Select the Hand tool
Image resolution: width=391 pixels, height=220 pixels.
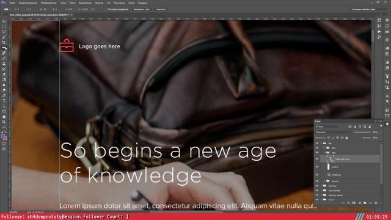(4, 117)
